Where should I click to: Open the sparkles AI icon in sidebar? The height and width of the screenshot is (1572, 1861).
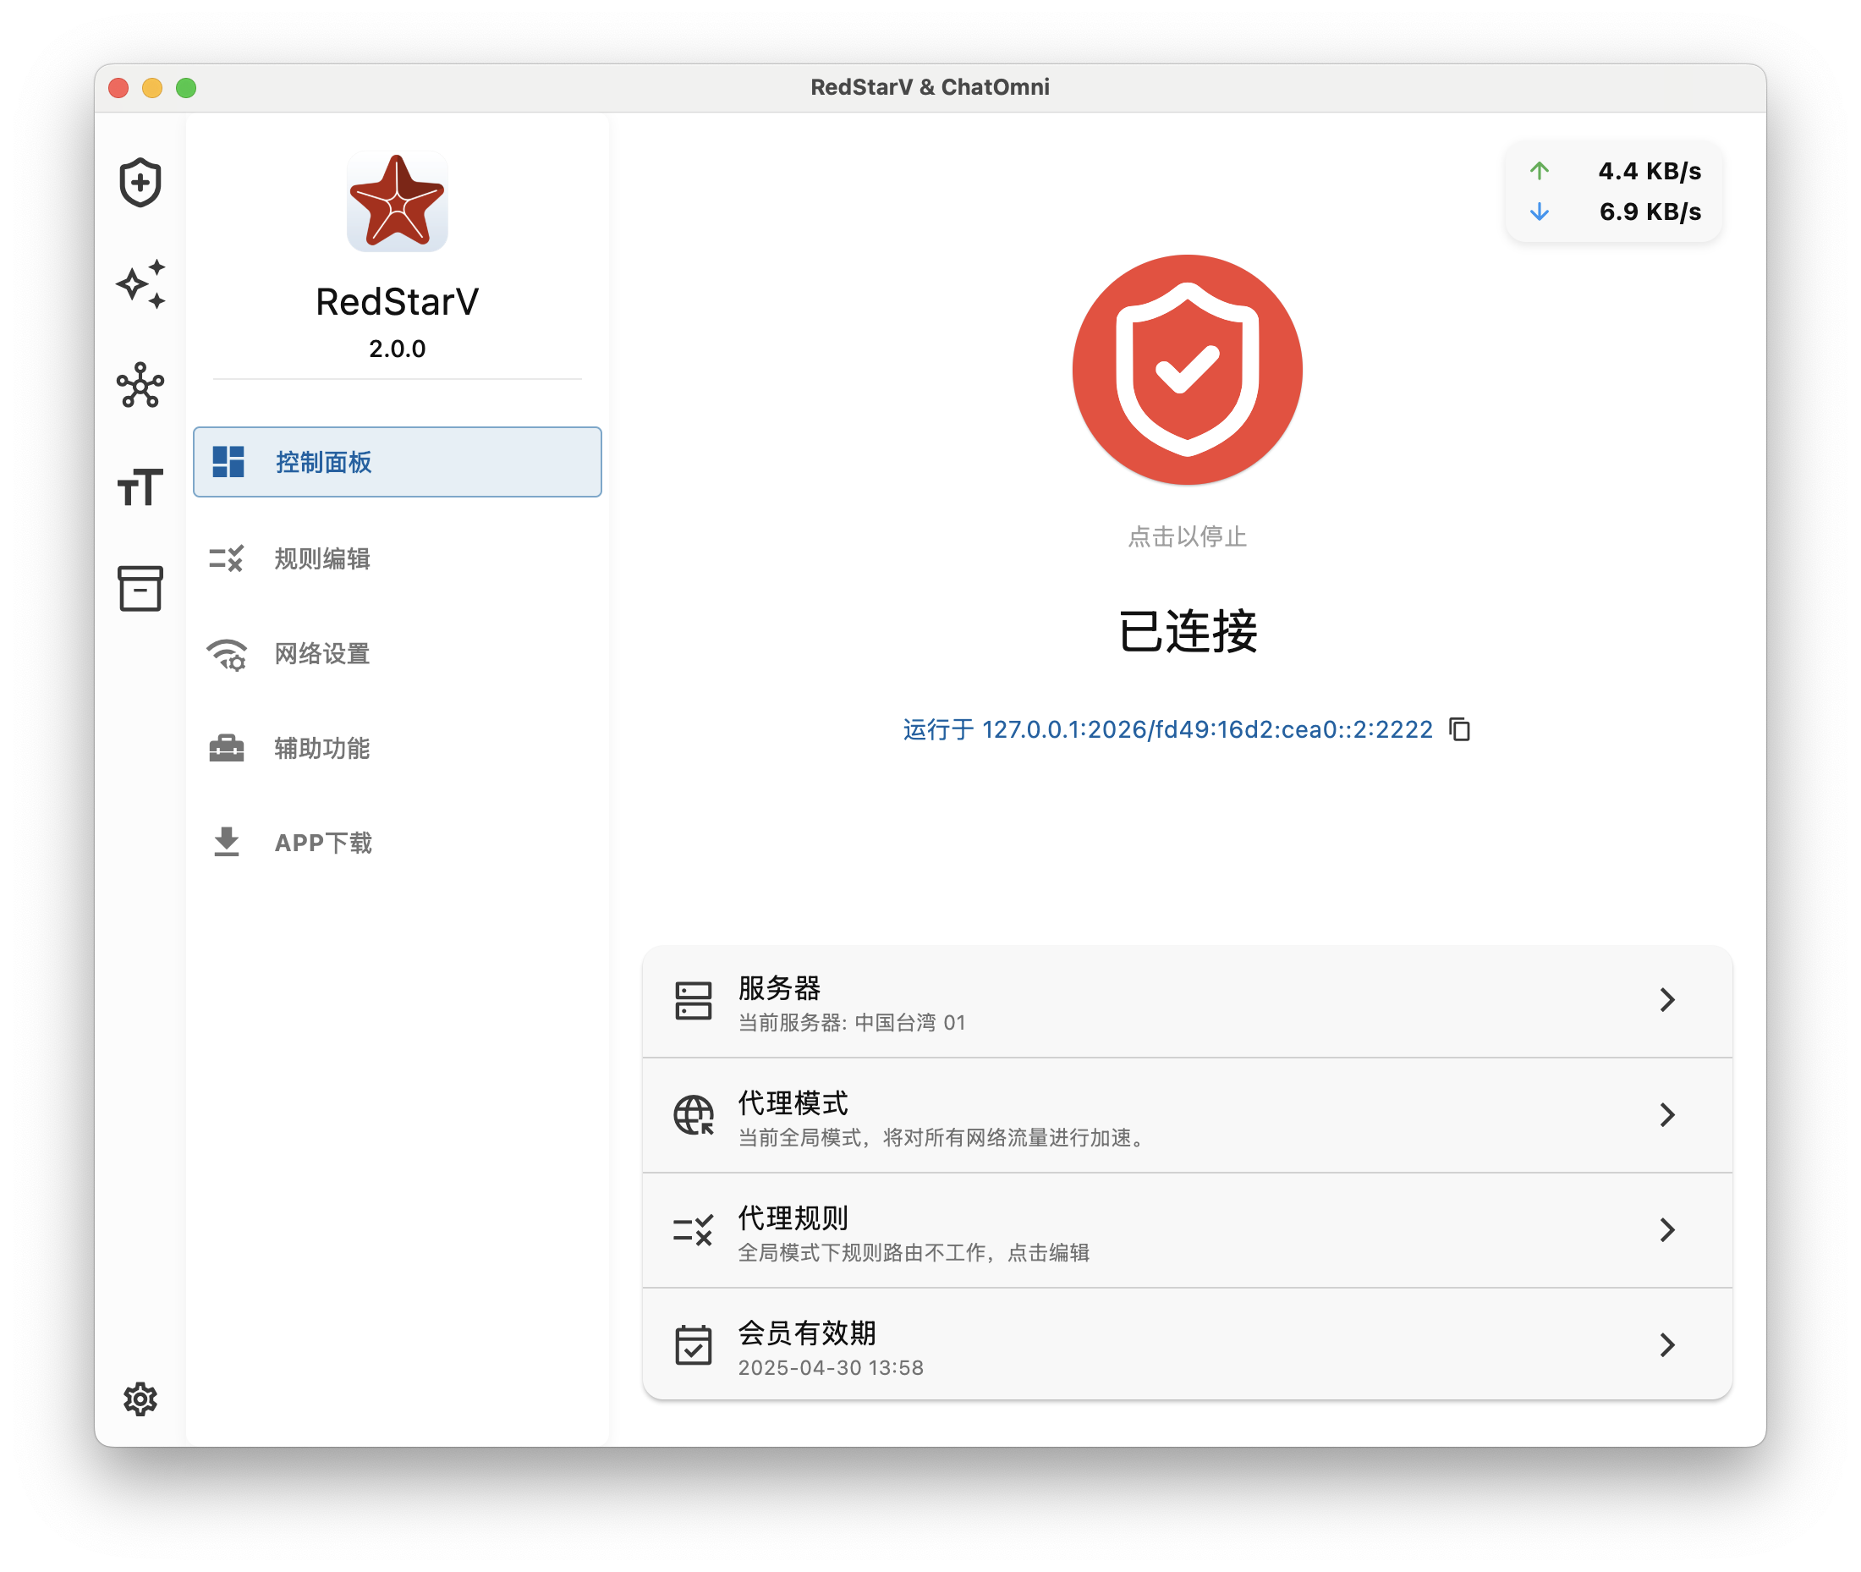click(140, 284)
